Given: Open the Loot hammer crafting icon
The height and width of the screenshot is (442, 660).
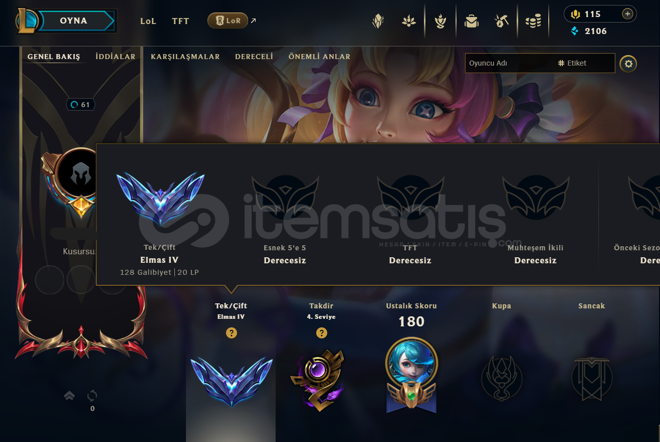Looking at the screenshot, I should click(502, 21).
